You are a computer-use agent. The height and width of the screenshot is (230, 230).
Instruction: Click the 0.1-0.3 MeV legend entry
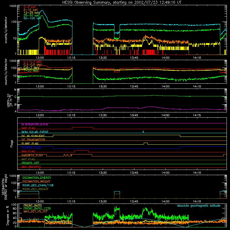33,62
